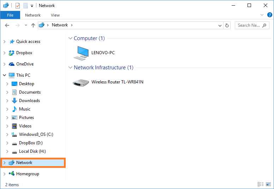This screenshot has height=189, width=274.
Task: Select Quick access in the sidebar
Action: click(x=28, y=42)
